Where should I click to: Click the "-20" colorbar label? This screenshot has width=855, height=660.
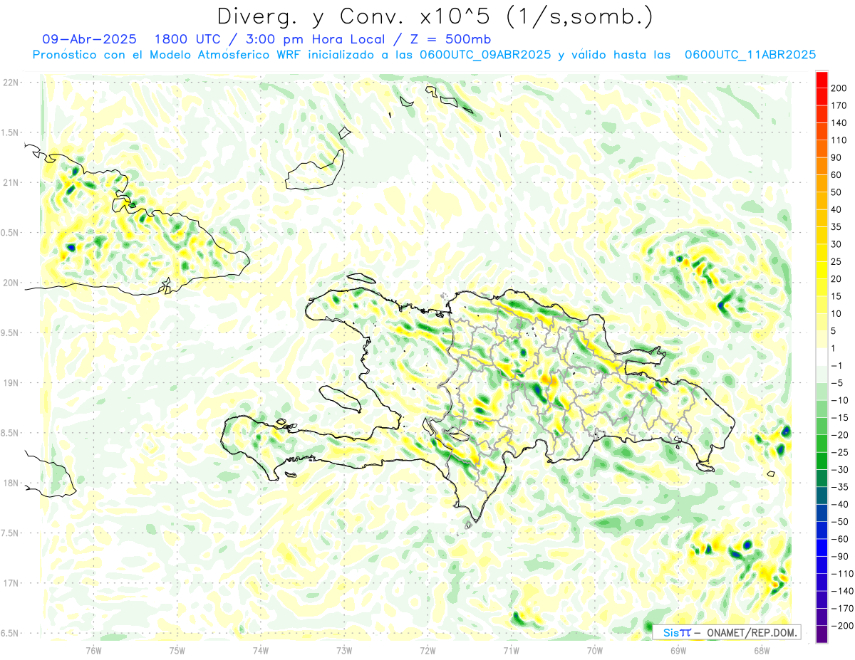tap(841, 435)
